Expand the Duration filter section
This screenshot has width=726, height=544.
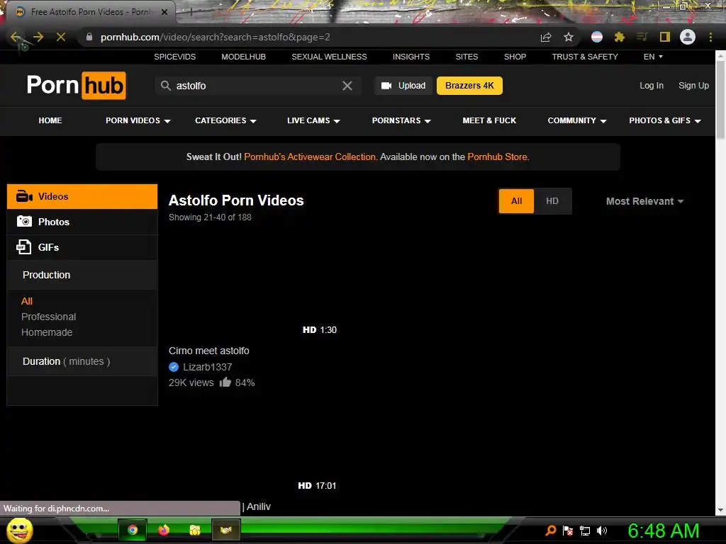[82, 361]
